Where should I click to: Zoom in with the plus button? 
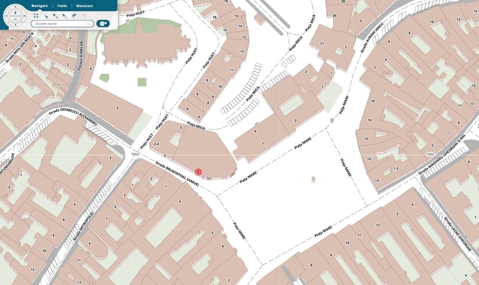15,13
